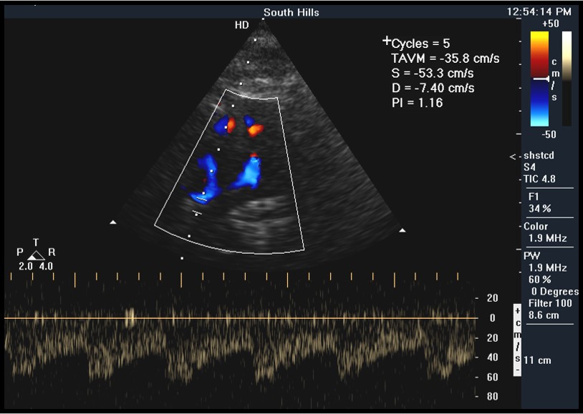
Task: Click the TIC 4.8 thermal index readout
Action: pos(540,179)
